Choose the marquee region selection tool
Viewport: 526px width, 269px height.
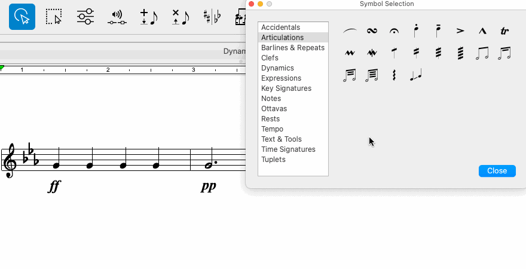54,17
